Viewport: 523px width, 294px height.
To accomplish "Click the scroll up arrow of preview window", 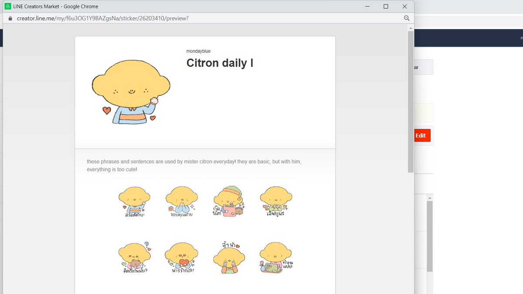I will 411,27.
